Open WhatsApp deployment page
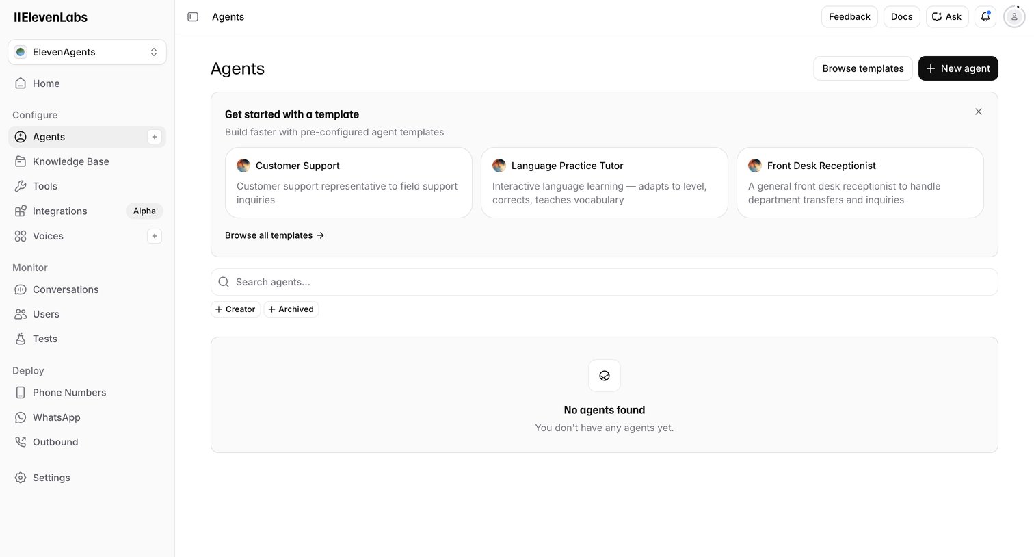1034x557 pixels. pos(87,417)
